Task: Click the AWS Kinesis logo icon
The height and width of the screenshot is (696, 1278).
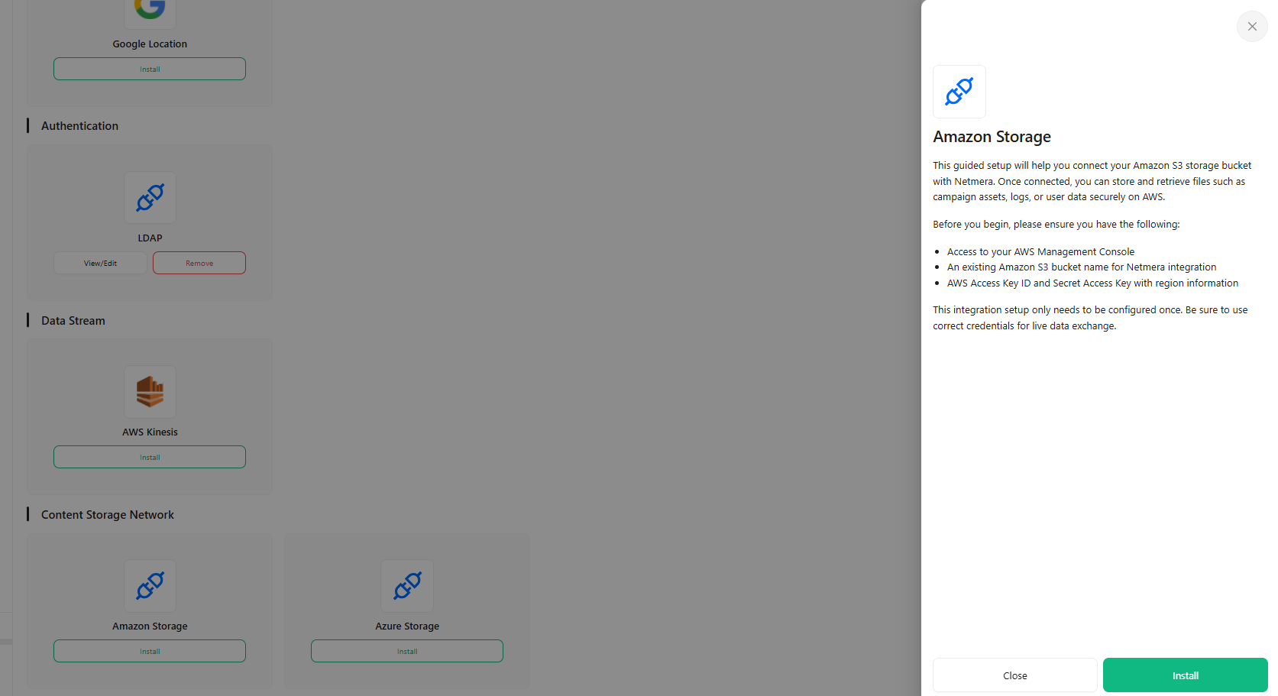Action: point(150,392)
